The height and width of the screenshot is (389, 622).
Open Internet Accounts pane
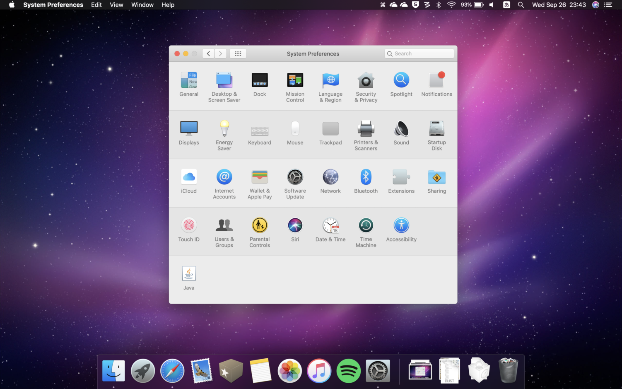click(224, 184)
